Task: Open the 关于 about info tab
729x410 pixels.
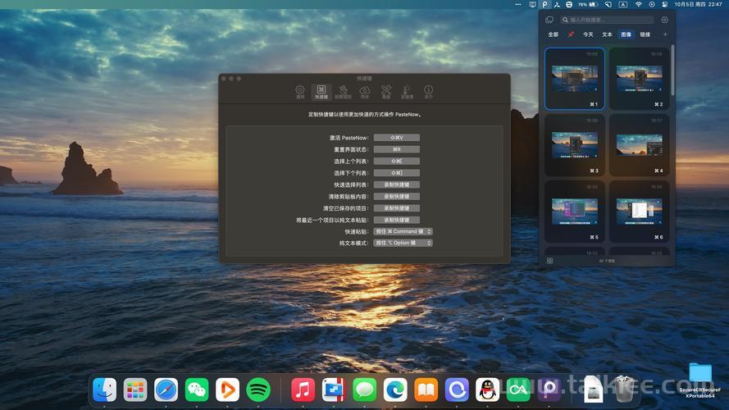Action: pos(428,91)
